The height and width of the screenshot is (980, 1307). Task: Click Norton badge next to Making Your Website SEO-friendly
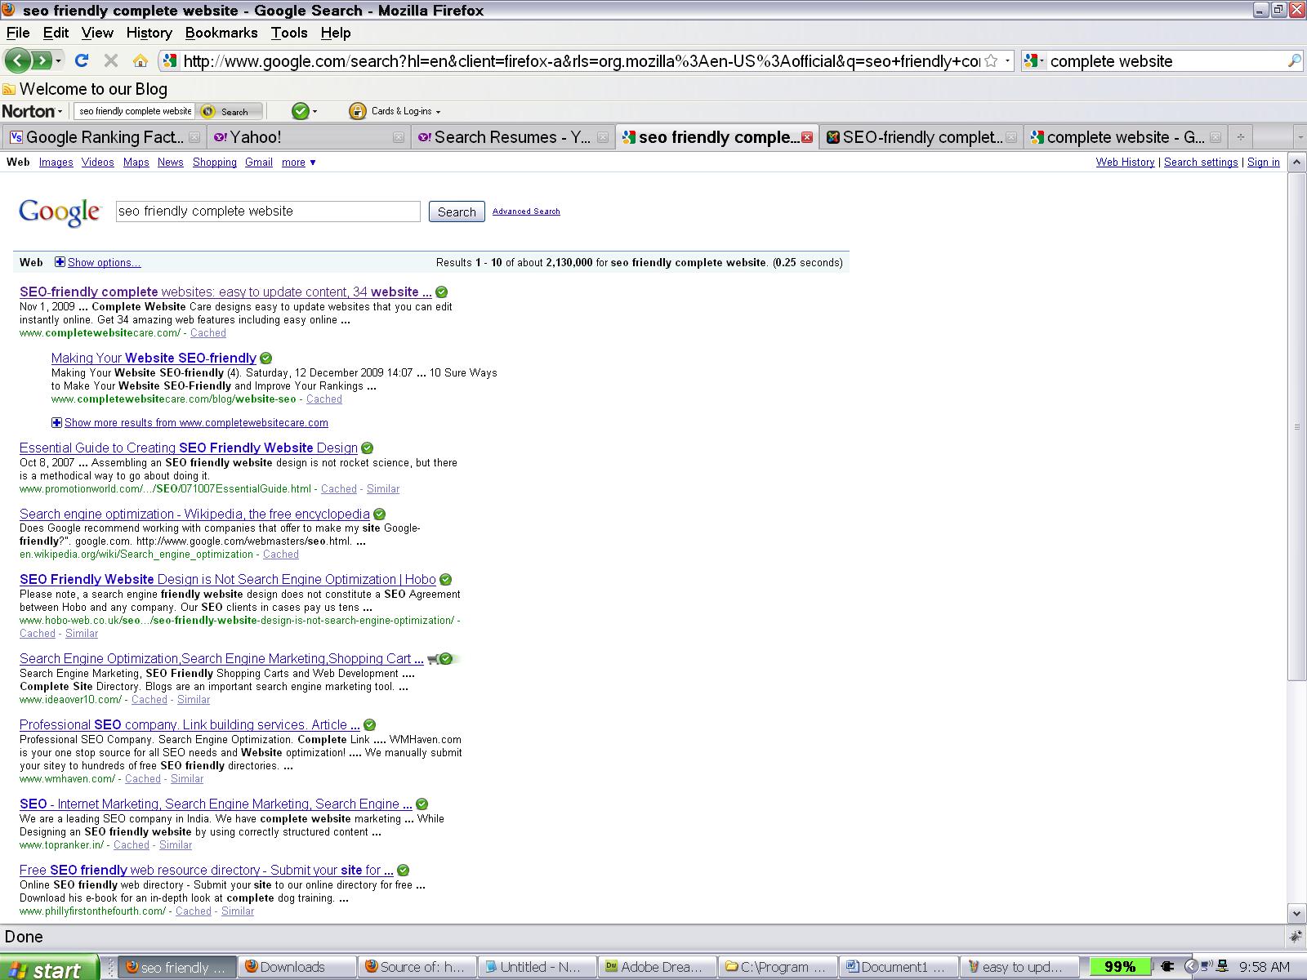point(265,359)
